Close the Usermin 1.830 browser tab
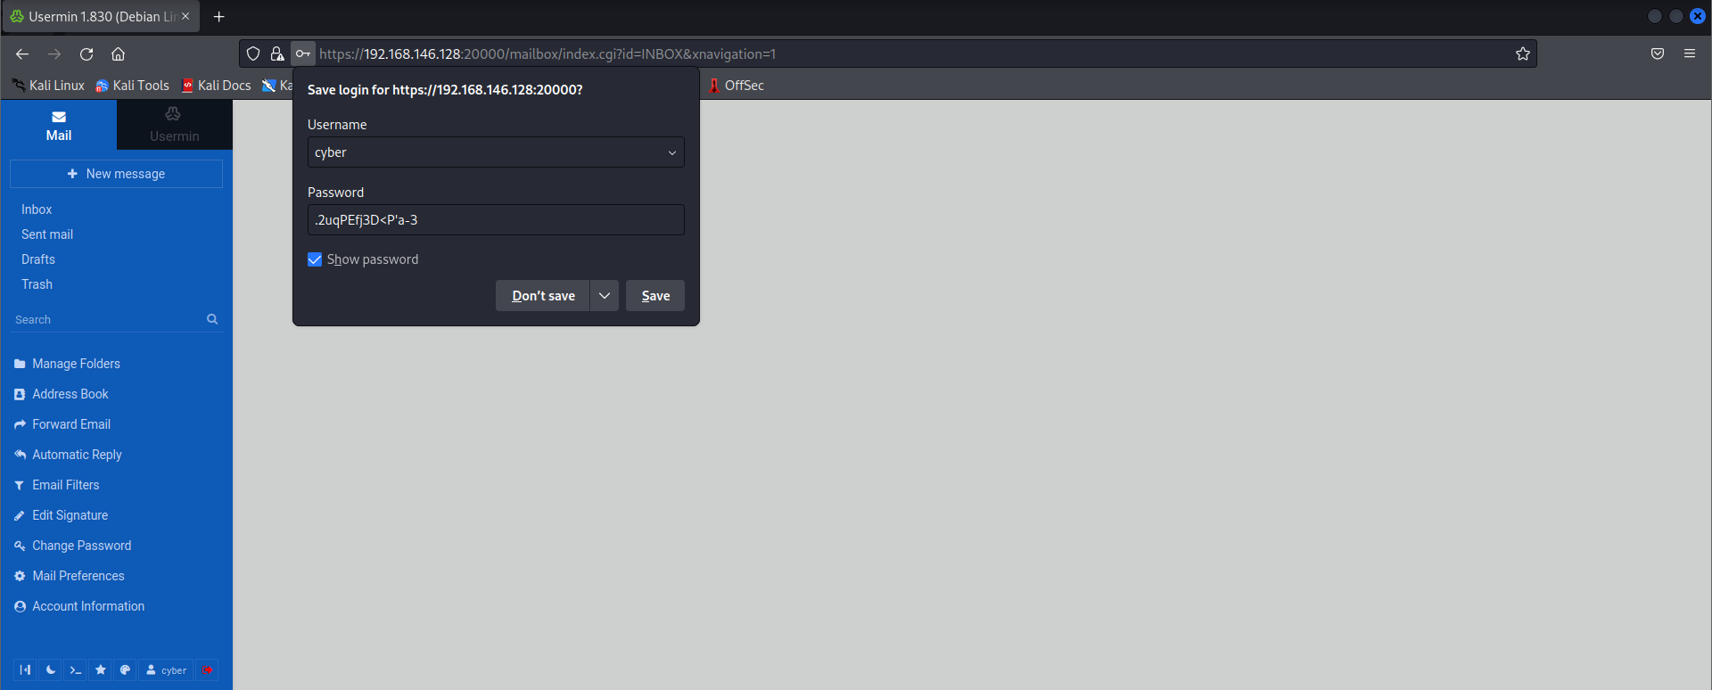 pyautogui.click(x=185, y=16)
